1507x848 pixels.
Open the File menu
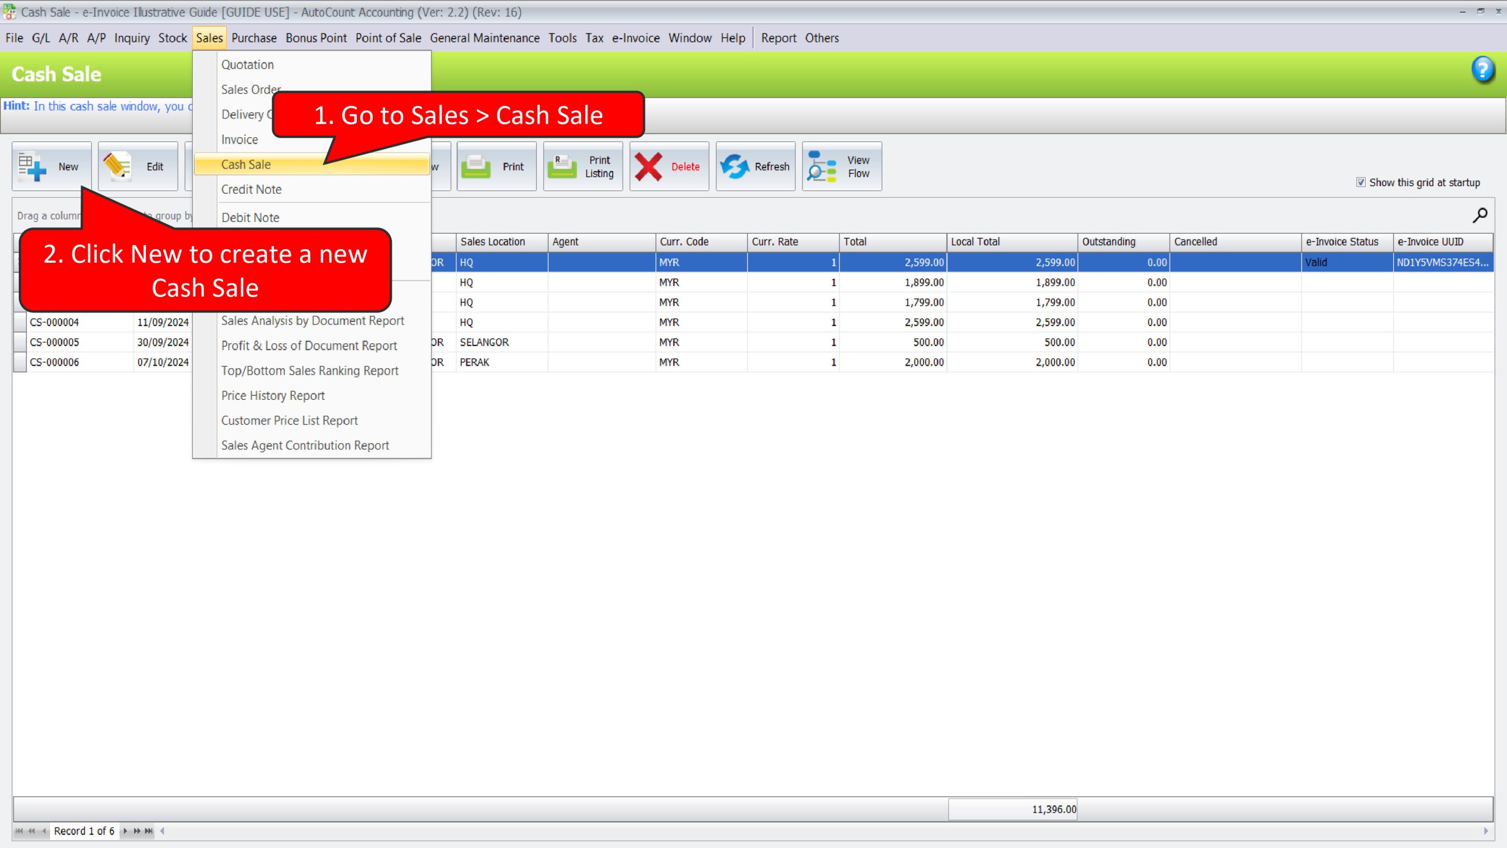click(14, 38)
